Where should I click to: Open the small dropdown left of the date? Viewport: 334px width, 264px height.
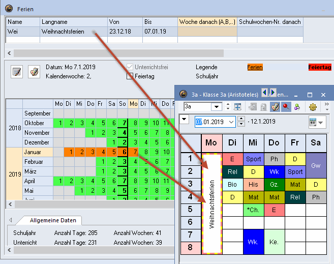point(184,119)
